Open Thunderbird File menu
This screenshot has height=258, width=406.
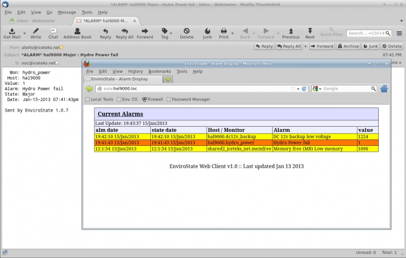point(8,12)
